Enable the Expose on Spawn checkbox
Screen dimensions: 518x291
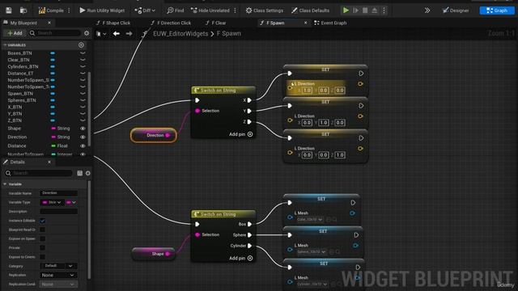point(42,239)
